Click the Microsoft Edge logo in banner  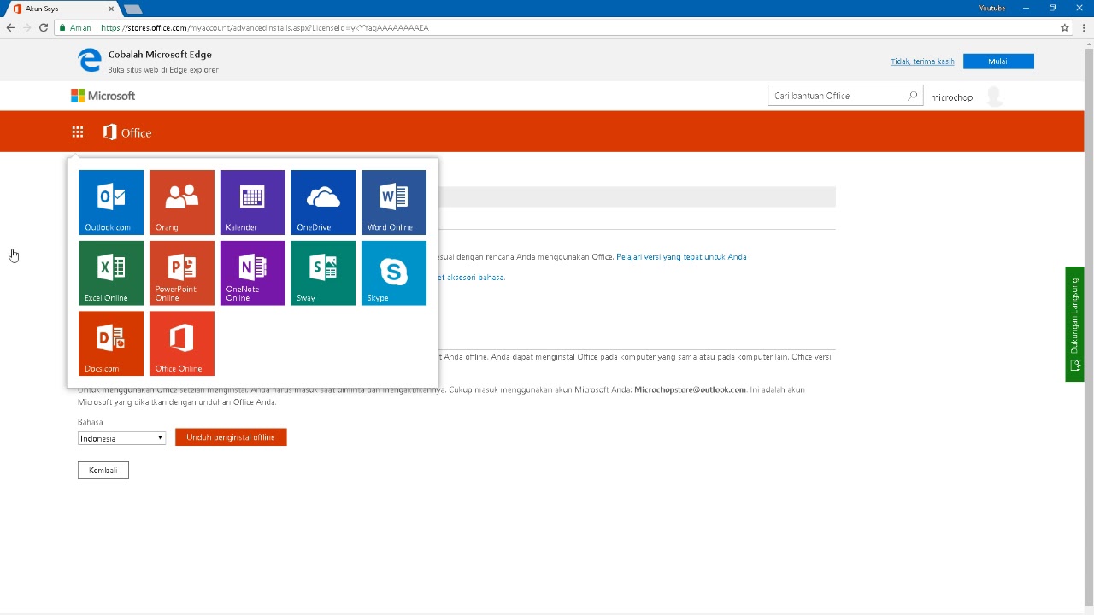click(90, 60)
